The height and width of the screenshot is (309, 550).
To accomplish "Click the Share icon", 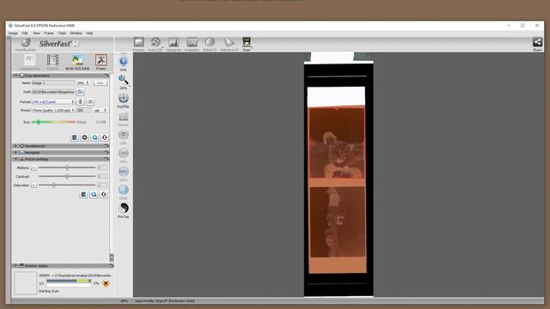I will tap(537, 42).
